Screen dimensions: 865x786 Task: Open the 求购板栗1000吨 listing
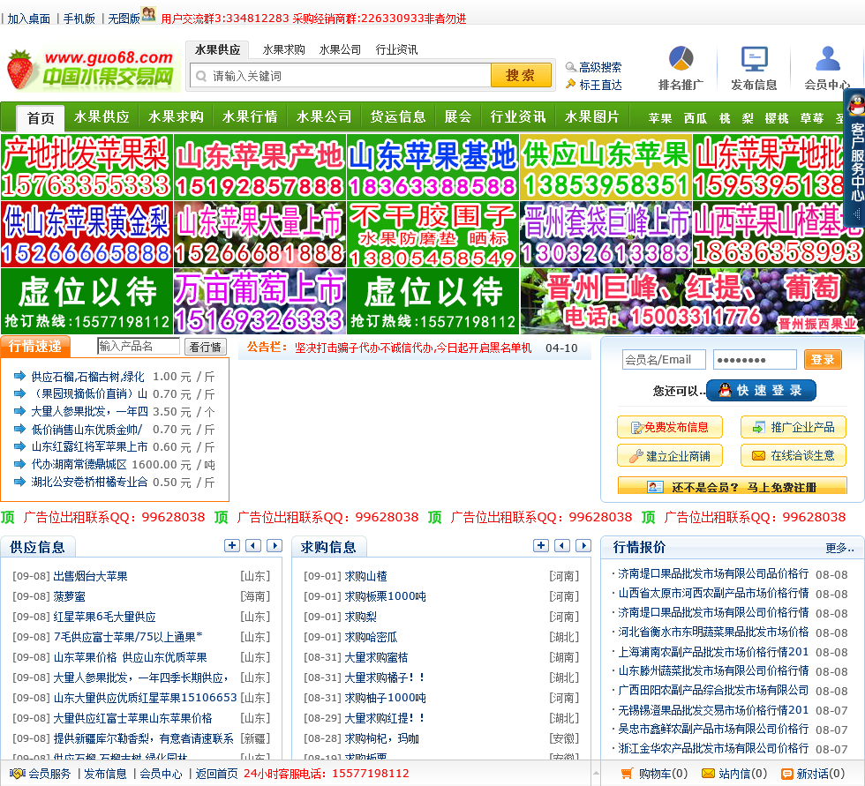coord(385,595)
